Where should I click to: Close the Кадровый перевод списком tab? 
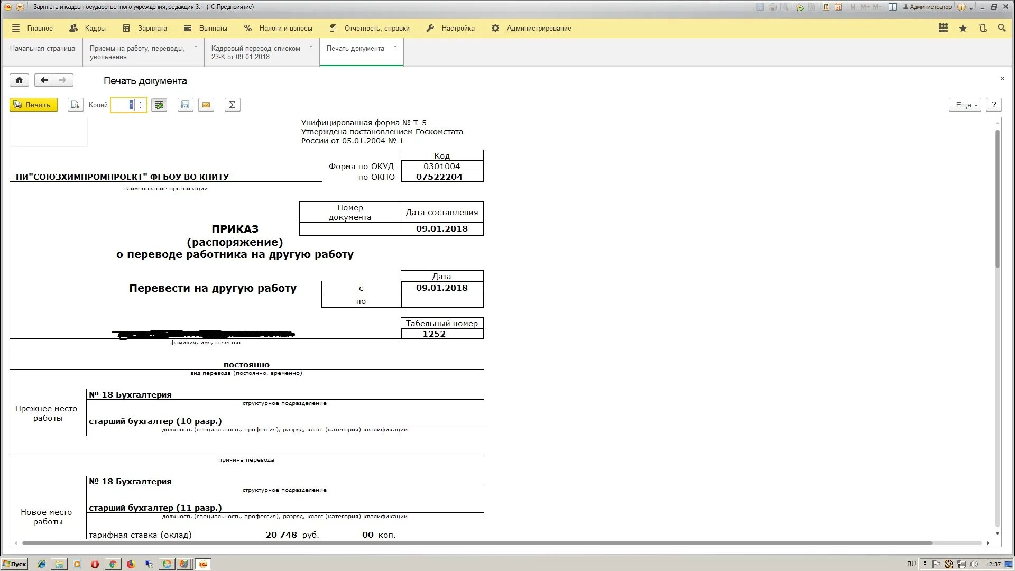(x=311, y=46)
